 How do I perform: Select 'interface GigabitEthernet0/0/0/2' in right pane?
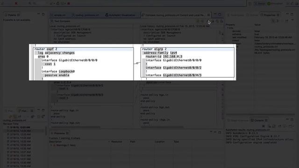click(173, 68)
